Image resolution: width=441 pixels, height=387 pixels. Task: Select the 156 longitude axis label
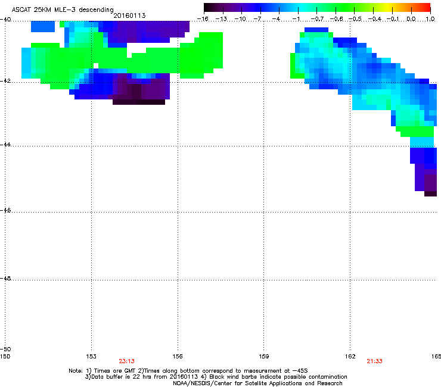(178, 357)
